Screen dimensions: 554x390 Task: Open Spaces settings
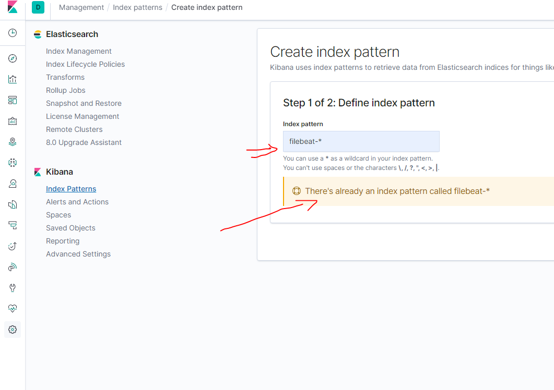tap(58, 215)
